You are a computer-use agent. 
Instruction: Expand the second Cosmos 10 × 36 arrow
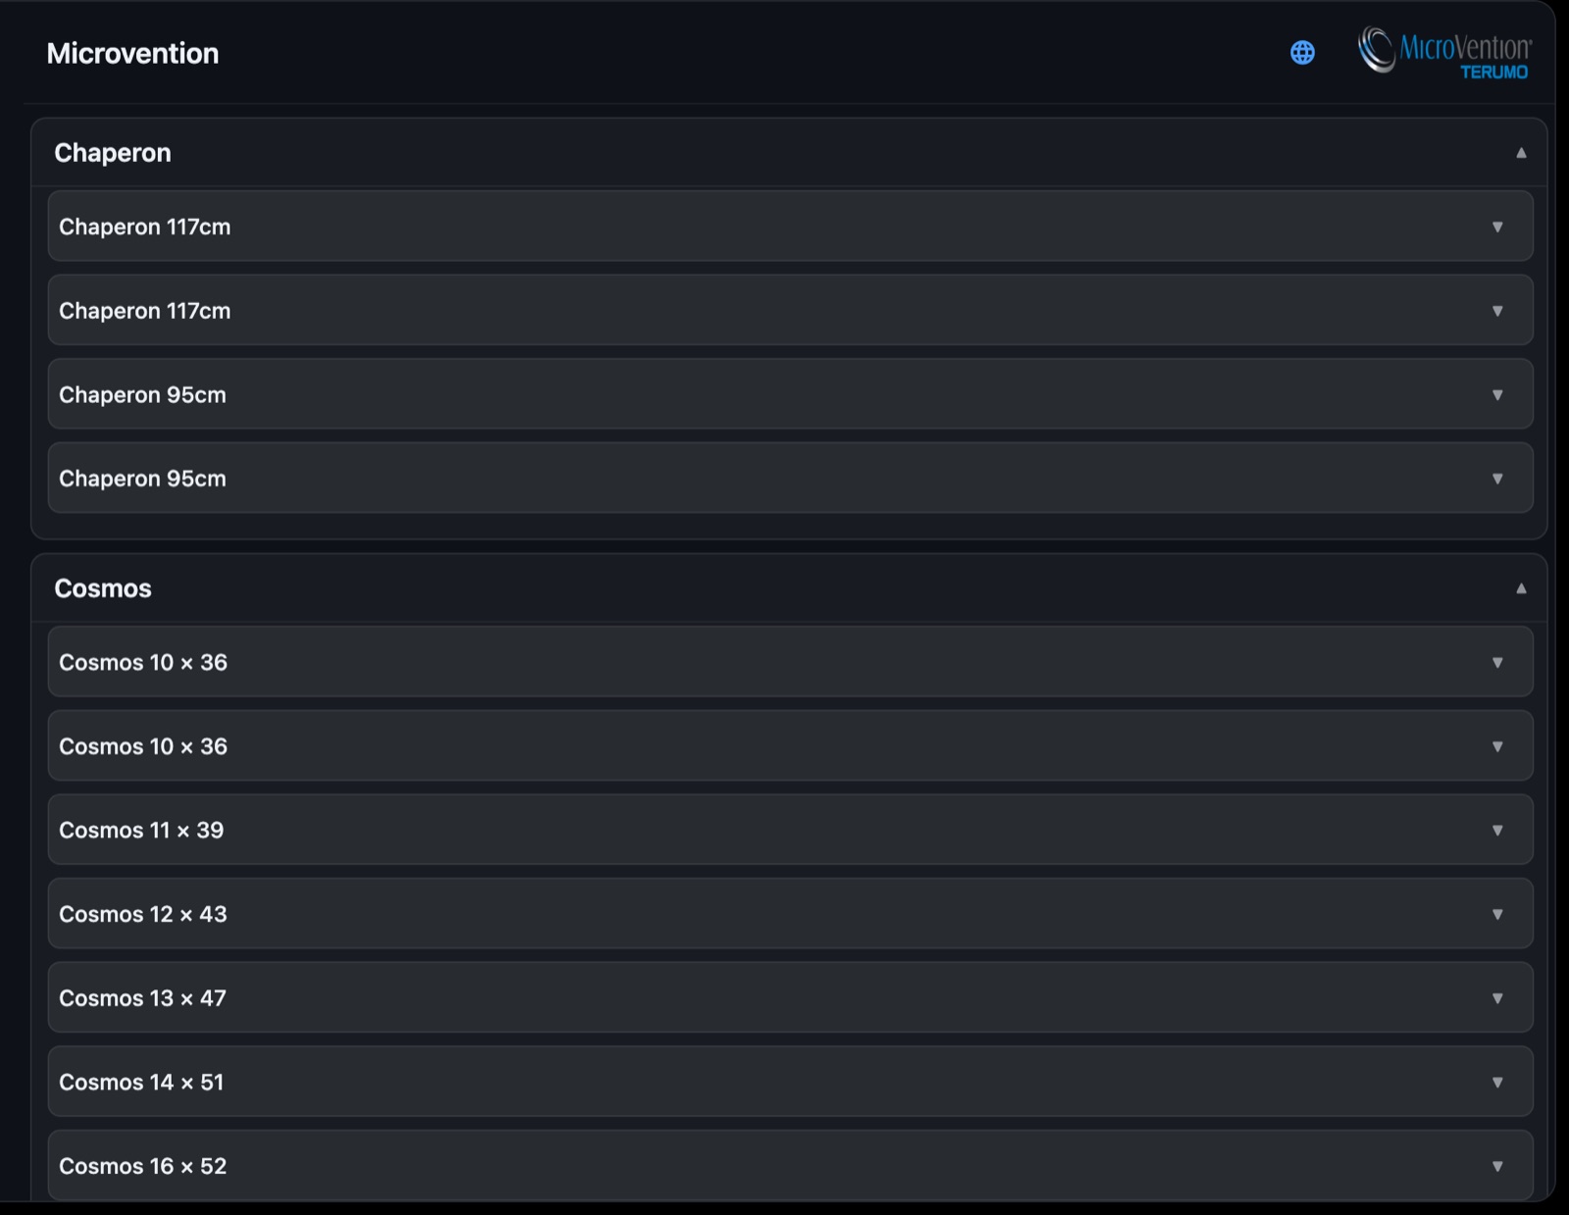point(1497,746)
